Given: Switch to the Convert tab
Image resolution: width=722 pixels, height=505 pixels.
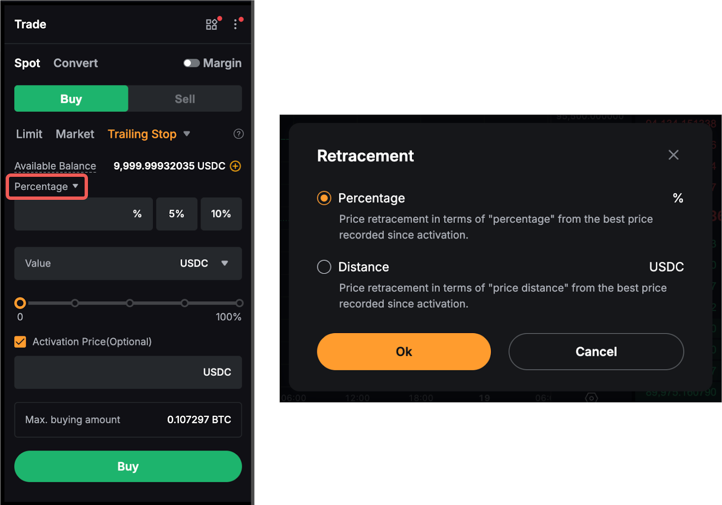Looking at the screenshot, I should [x=75, y=63].
